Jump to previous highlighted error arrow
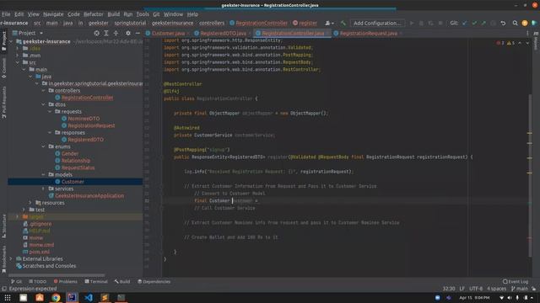 point(520,43)
